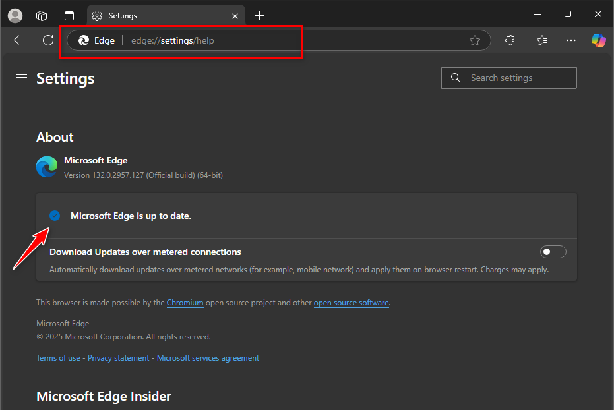Click the Search settings field
The image size is (614, 410).
coord(508,78)
